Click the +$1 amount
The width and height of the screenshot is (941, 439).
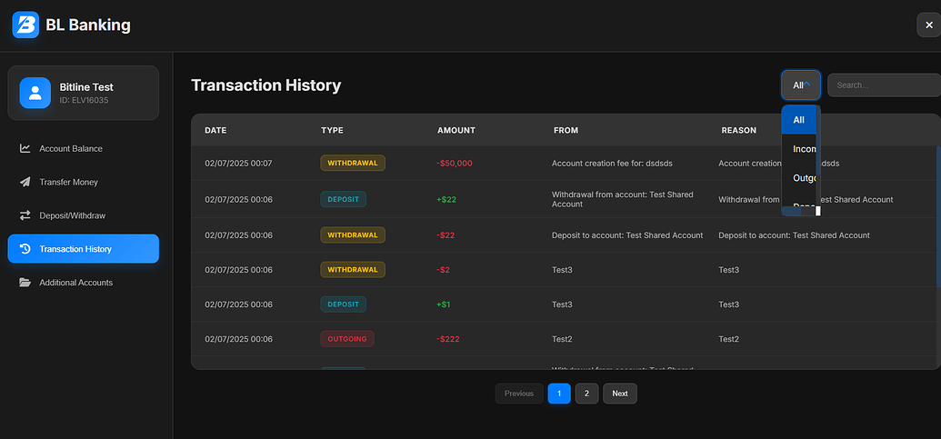coord(443,304)
